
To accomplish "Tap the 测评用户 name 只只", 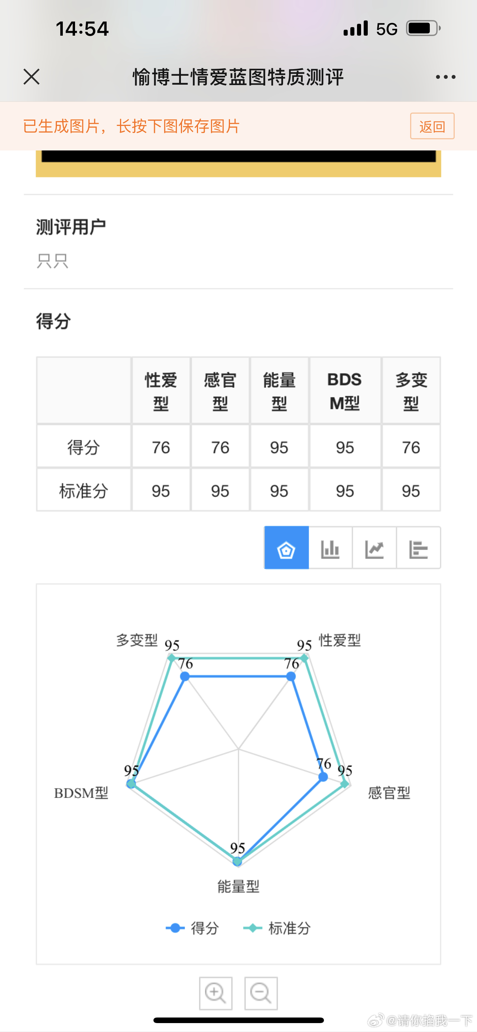I will point(52,261).
